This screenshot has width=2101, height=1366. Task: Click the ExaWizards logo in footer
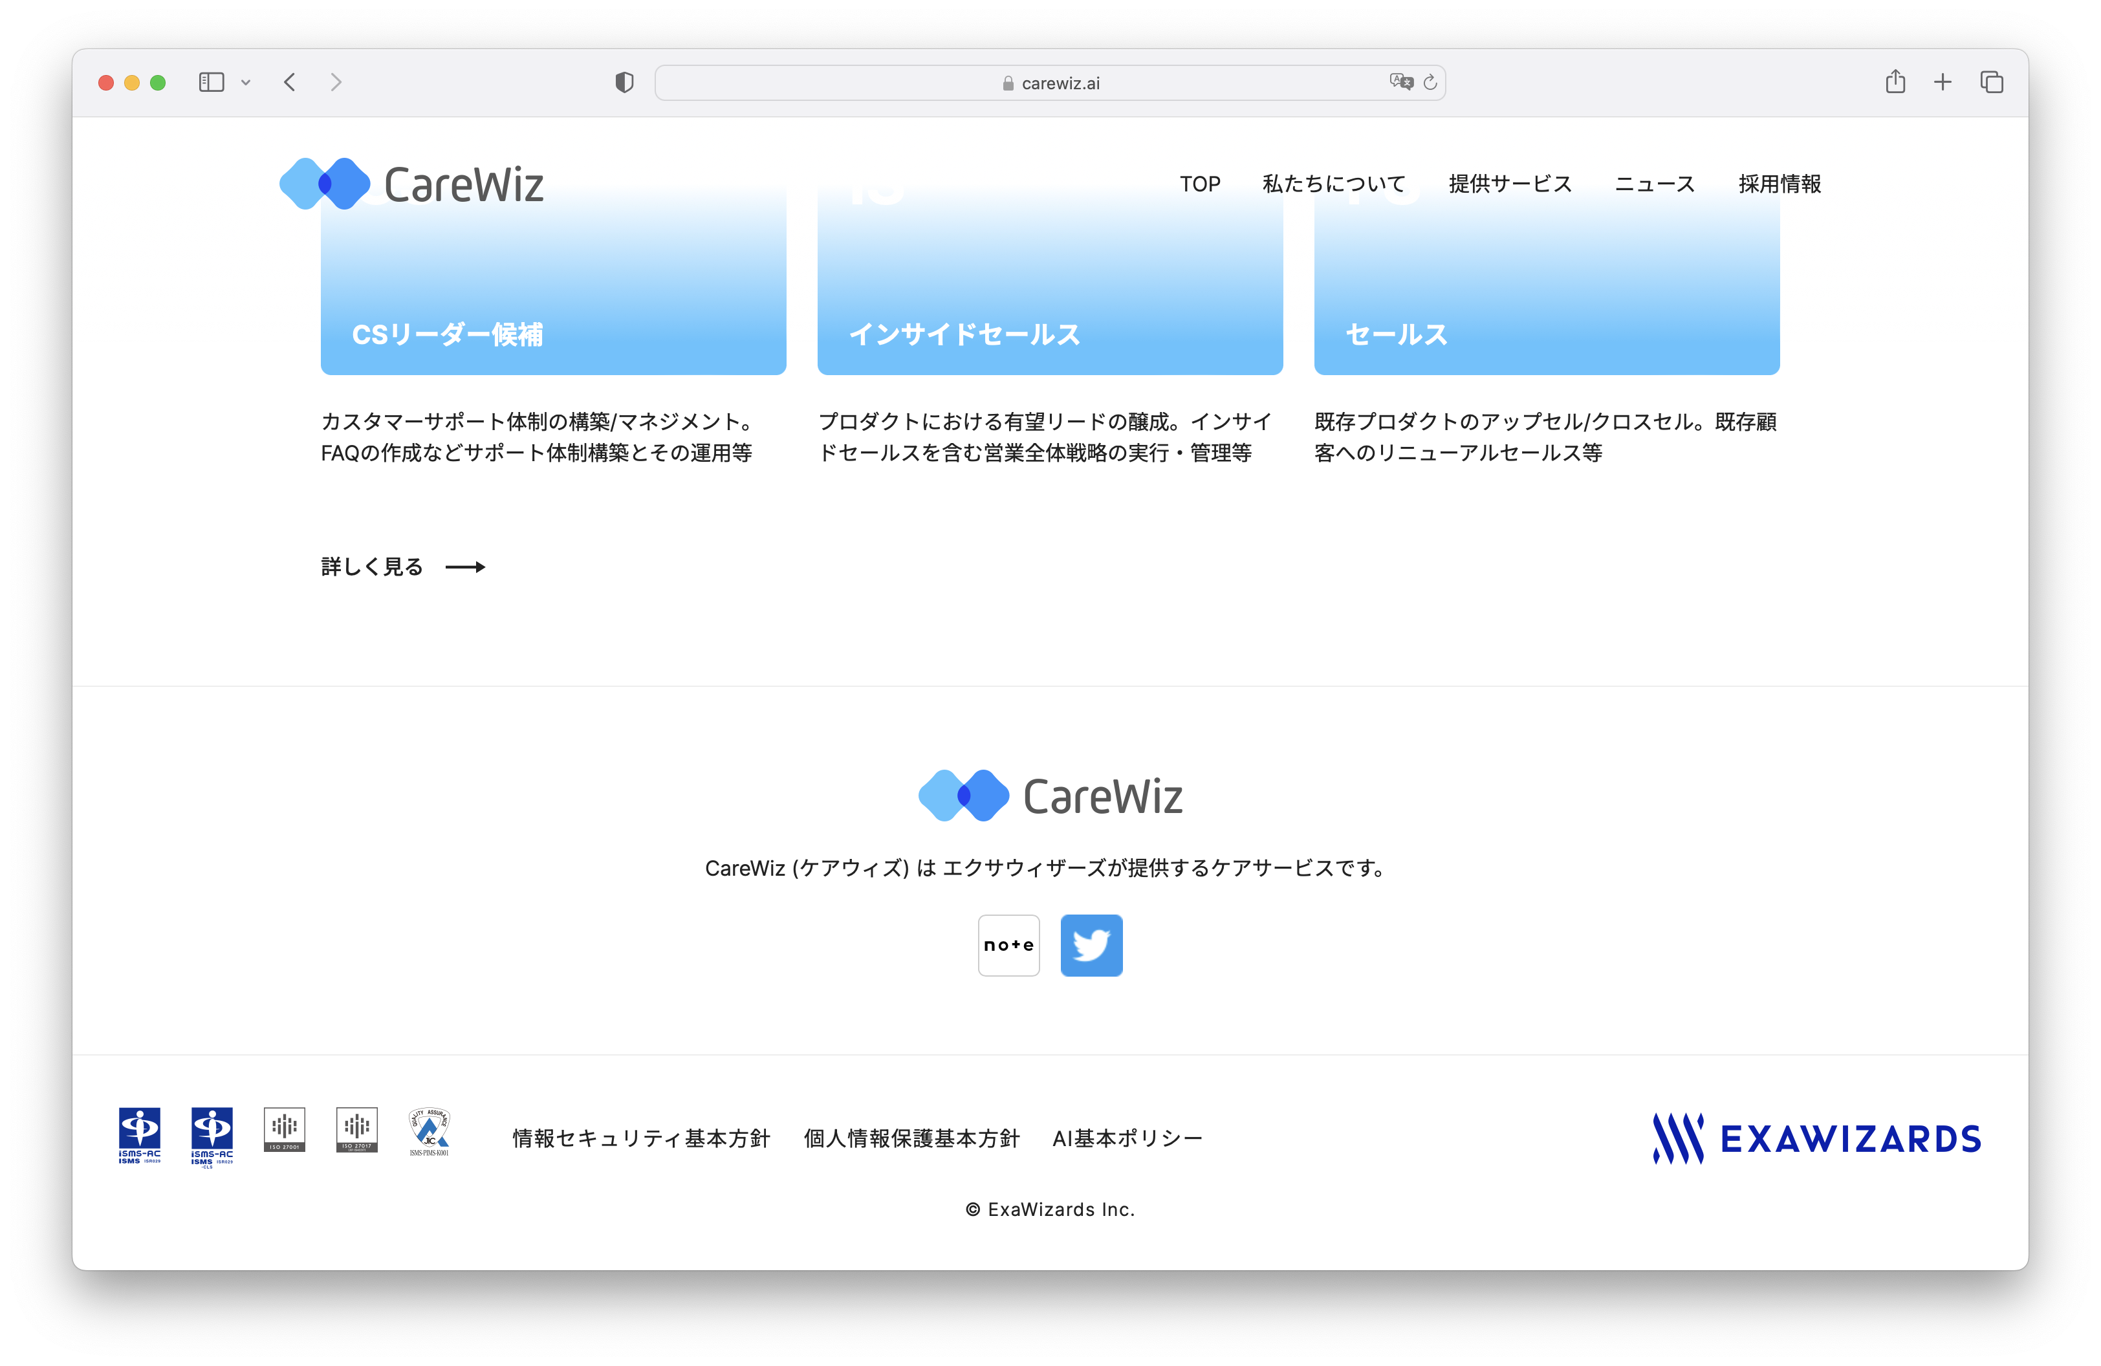point(1816,1138)
